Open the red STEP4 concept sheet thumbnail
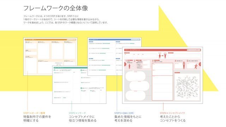Viewport: 226px width, 127px height. (162, 75)
